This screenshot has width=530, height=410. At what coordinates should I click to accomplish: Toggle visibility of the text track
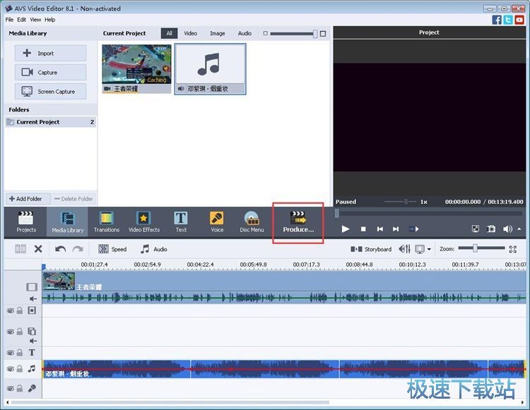point(11,353)
